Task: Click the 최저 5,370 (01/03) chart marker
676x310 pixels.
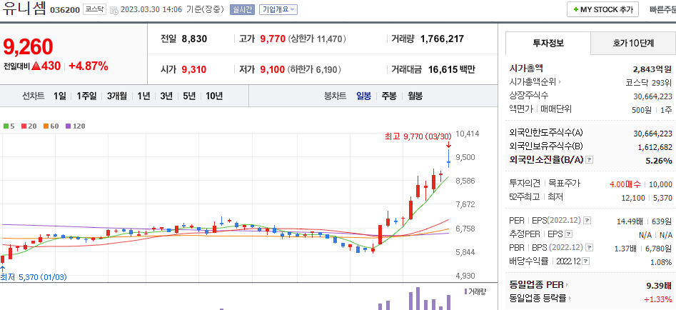Action: 34,277
